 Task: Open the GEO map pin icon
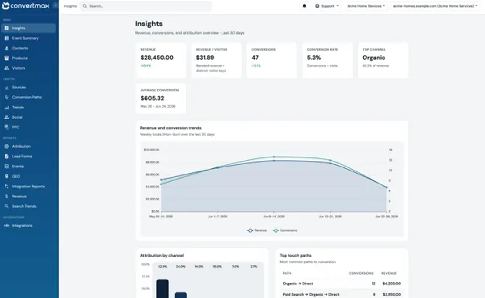point(7,176)
